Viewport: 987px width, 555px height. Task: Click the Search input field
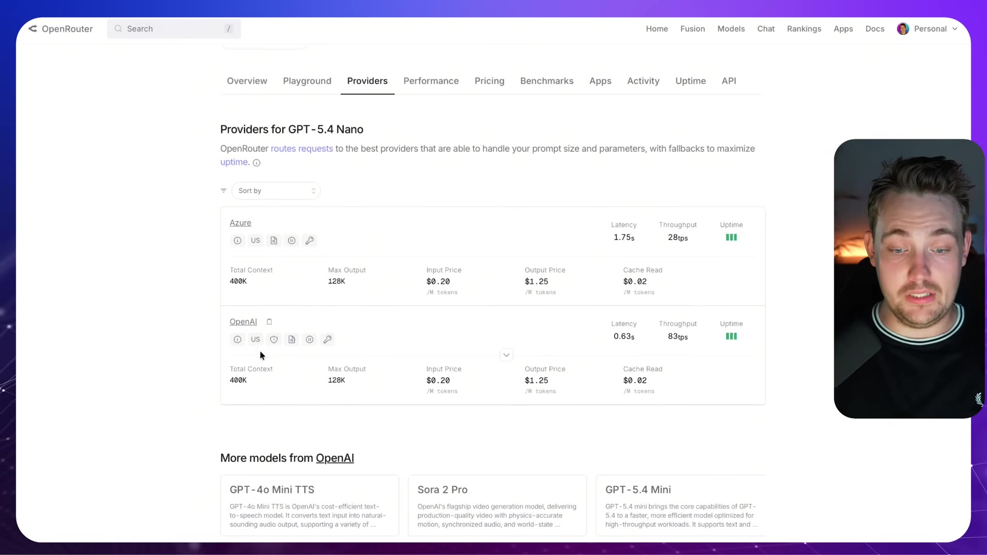pos(174,29)
